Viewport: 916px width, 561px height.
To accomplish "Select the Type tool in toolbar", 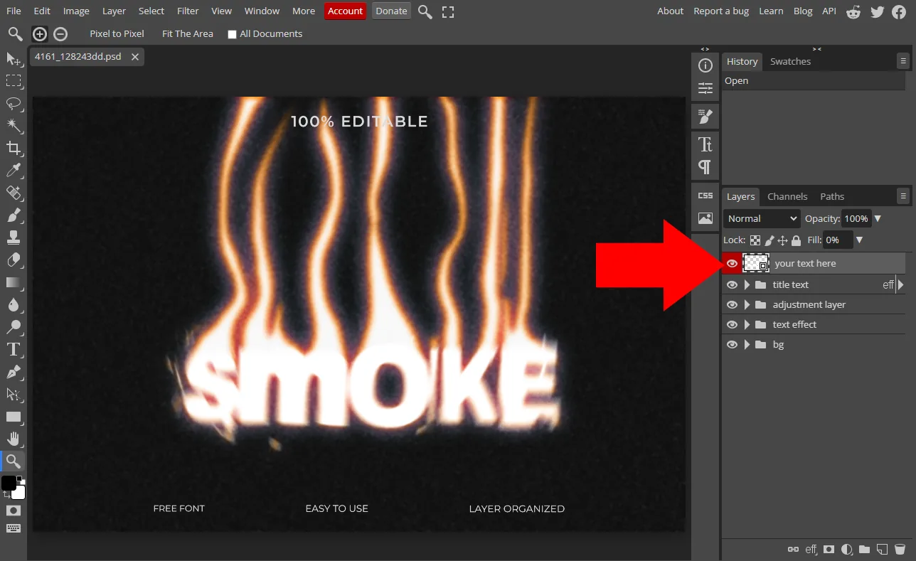I will pos(13,349).
